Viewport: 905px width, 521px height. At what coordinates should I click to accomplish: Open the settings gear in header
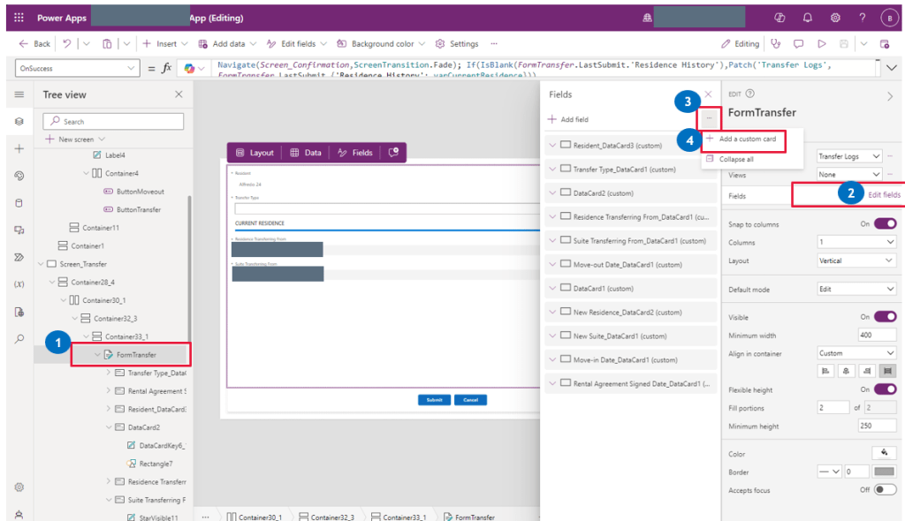834,18
